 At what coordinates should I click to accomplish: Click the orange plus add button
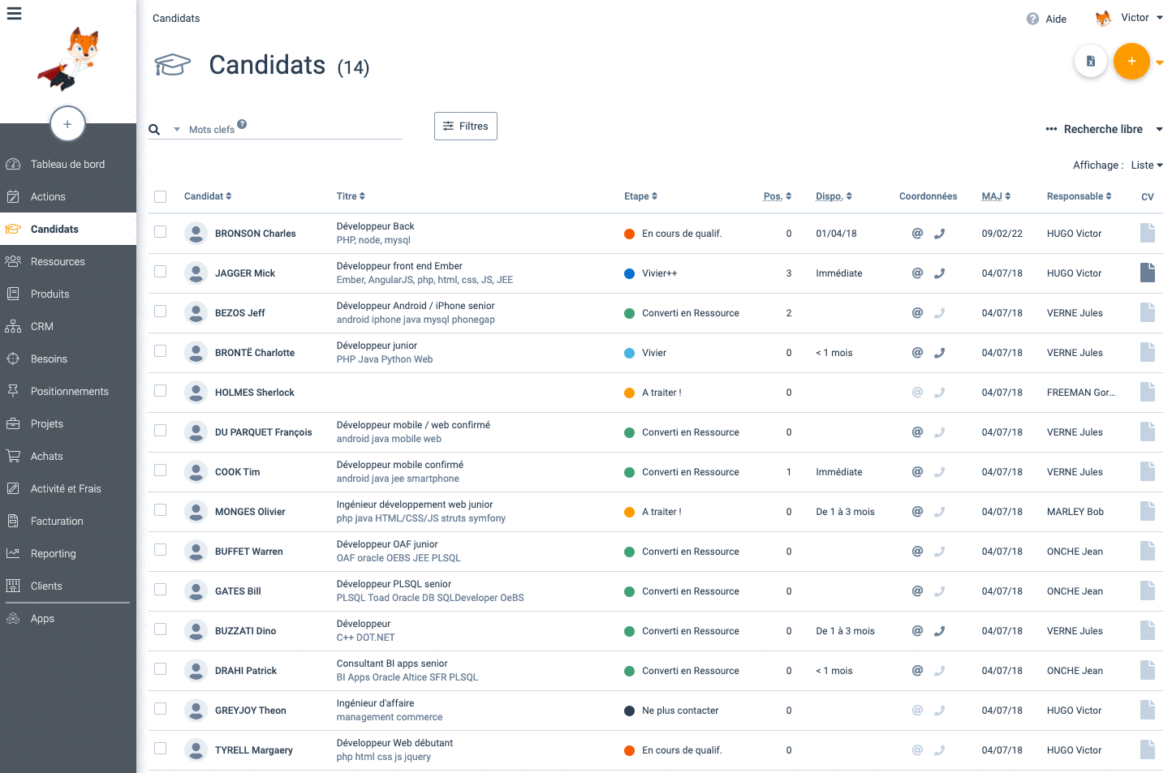click(1131, 62)
